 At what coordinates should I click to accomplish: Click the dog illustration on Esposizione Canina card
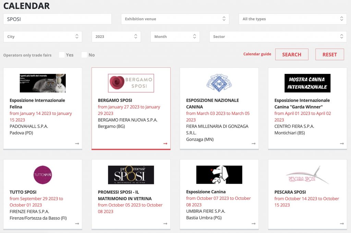[x=219, y=175]
